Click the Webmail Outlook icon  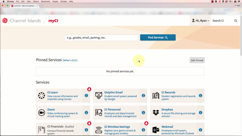pos(156,130)
